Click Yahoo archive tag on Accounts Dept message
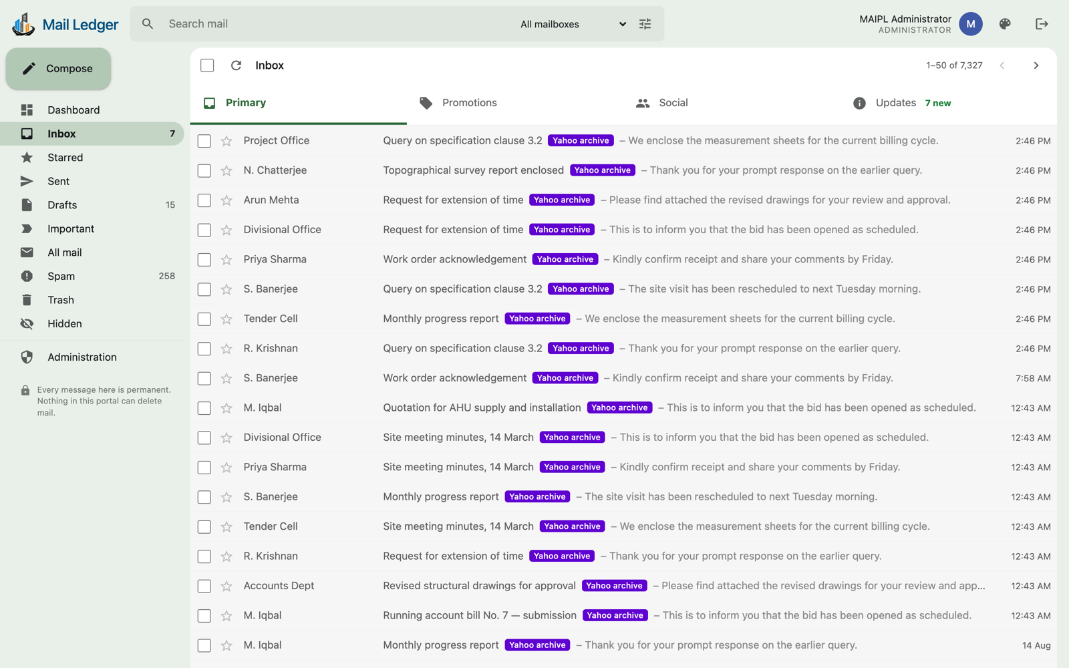 [x=614, y=586]
